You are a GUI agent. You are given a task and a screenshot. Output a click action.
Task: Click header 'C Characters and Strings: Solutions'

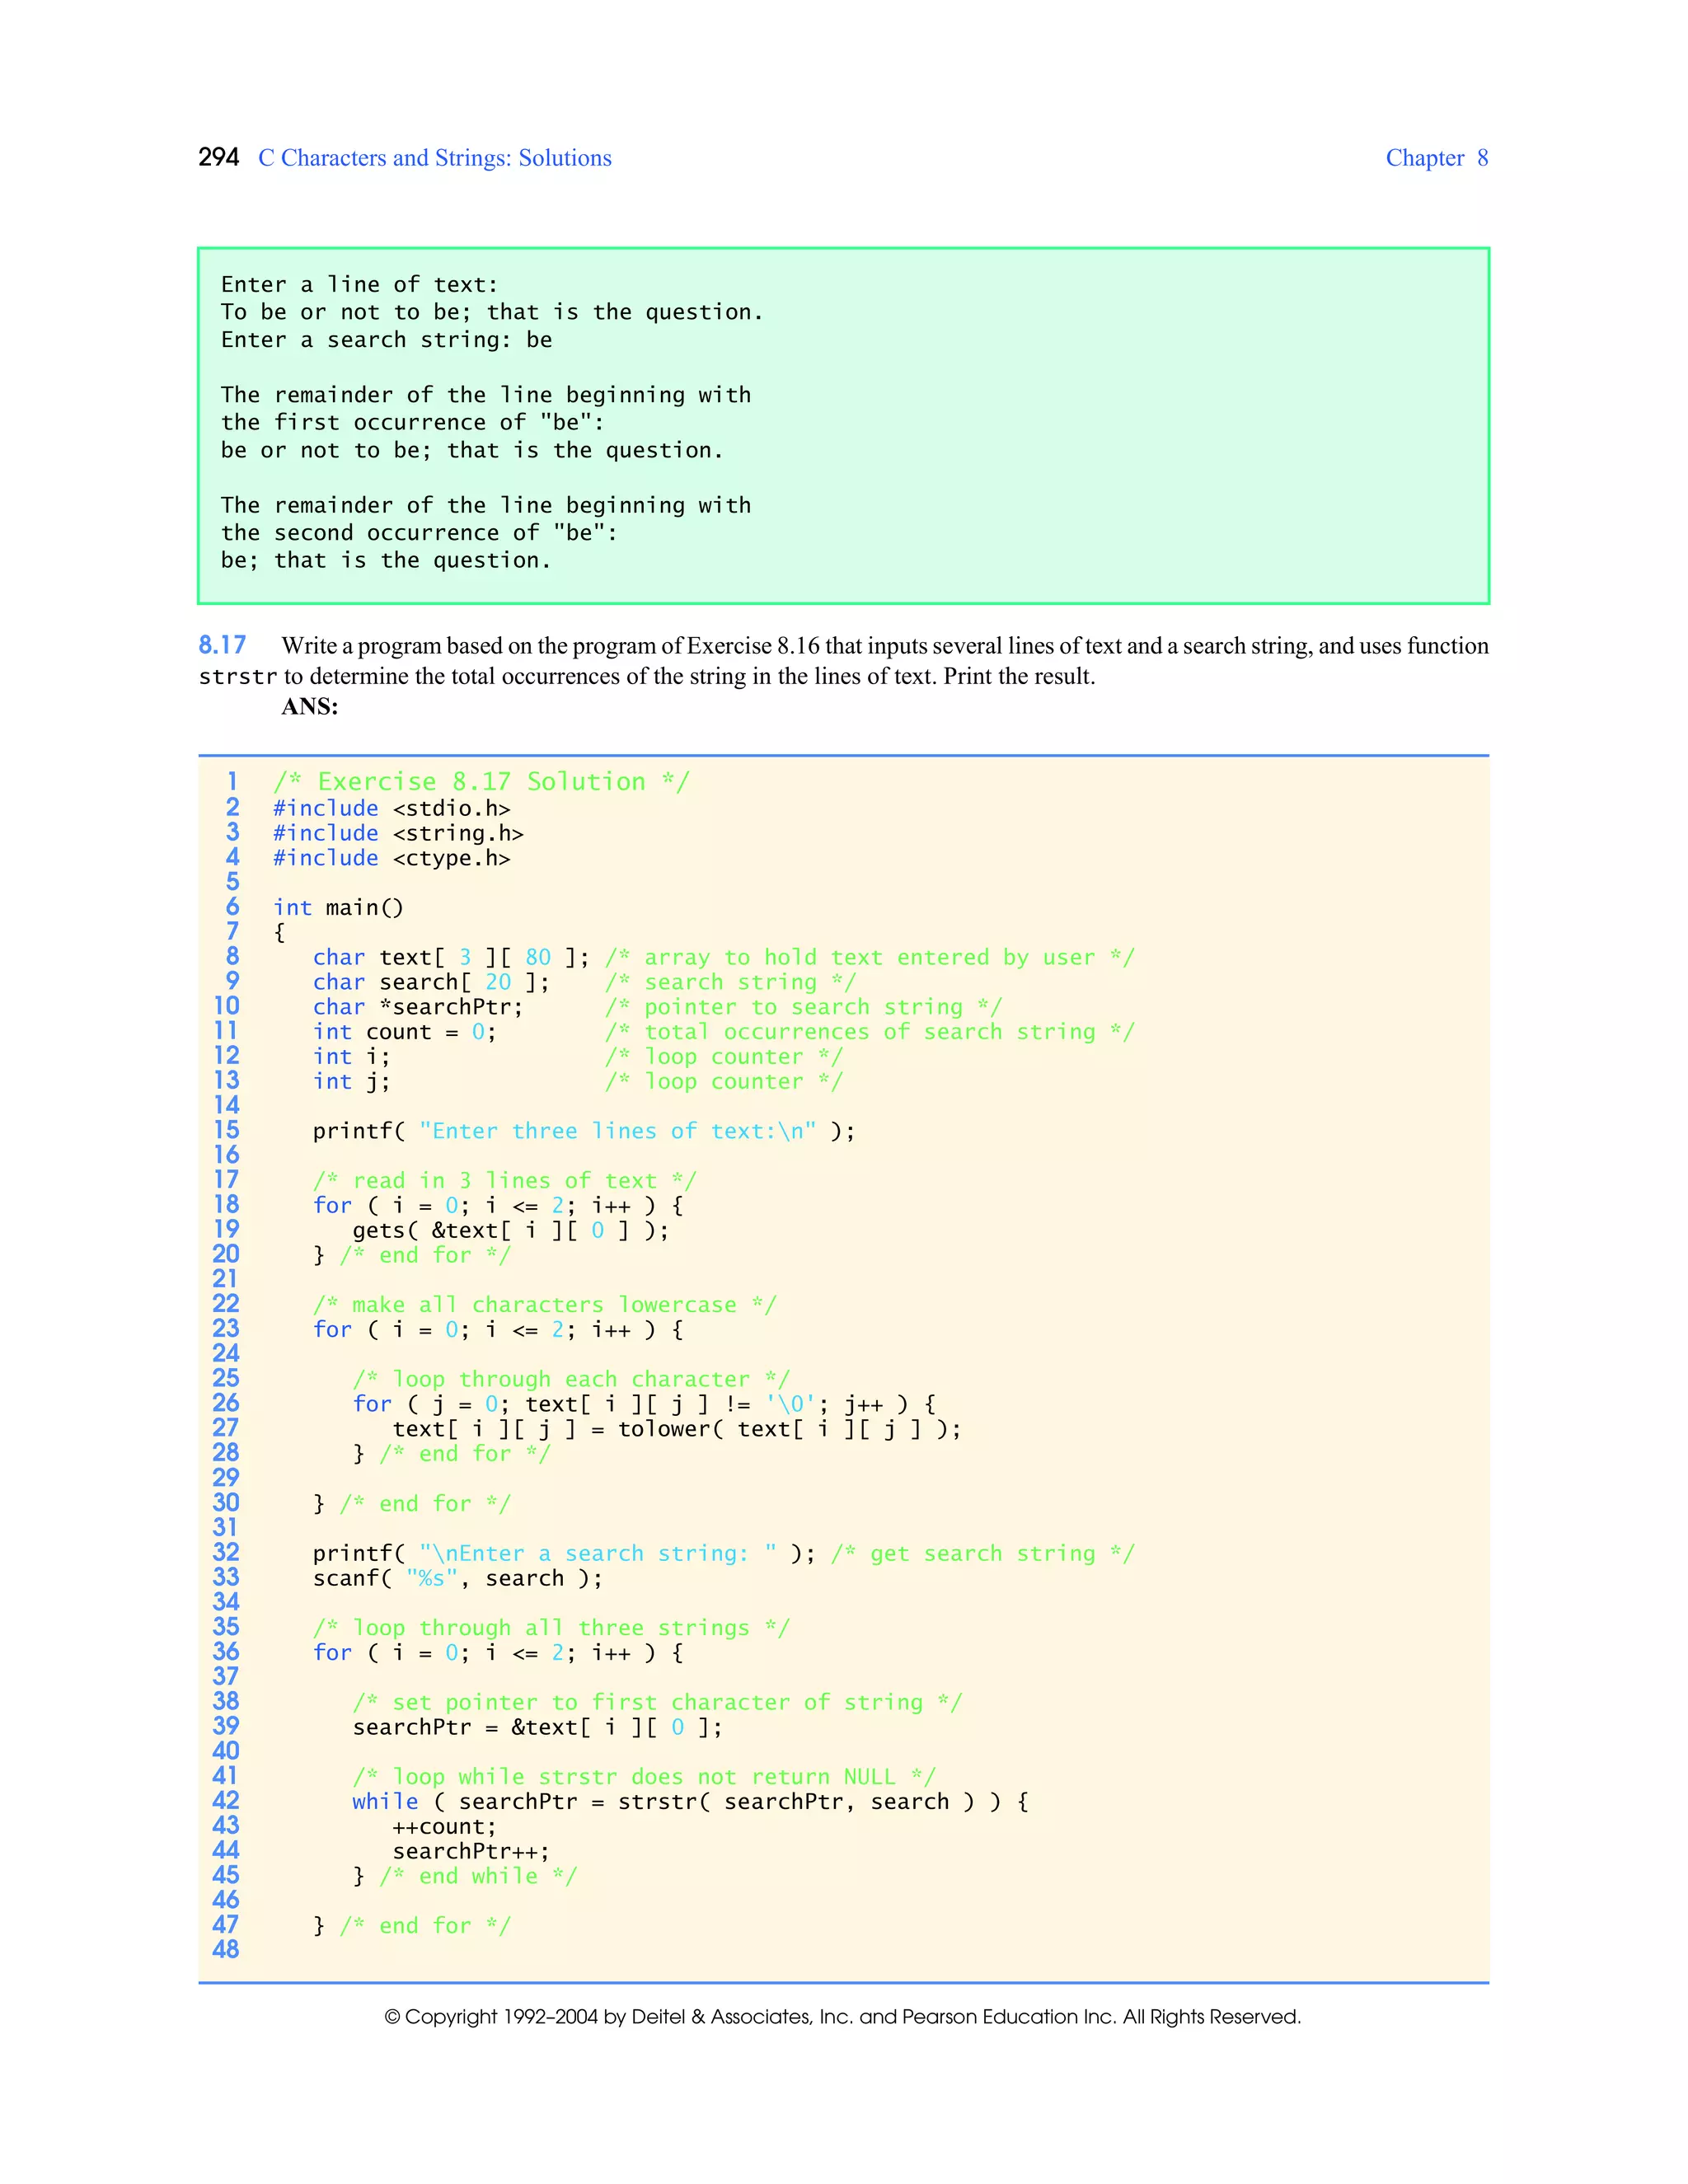point(435,158)
